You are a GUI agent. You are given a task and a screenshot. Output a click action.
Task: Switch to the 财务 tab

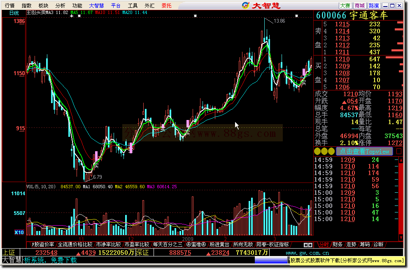point(337,245)
